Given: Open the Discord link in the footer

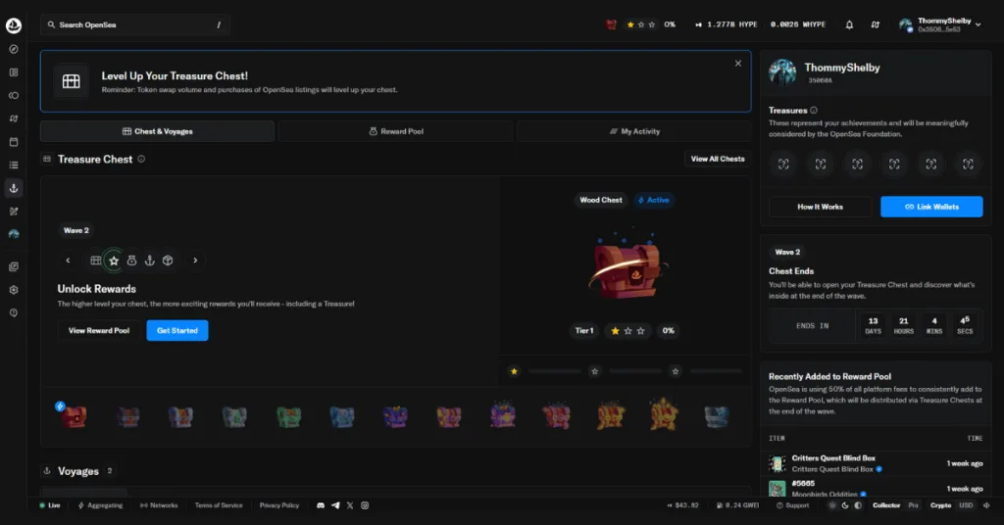Looking at the screenshot, I should (320, 505).
